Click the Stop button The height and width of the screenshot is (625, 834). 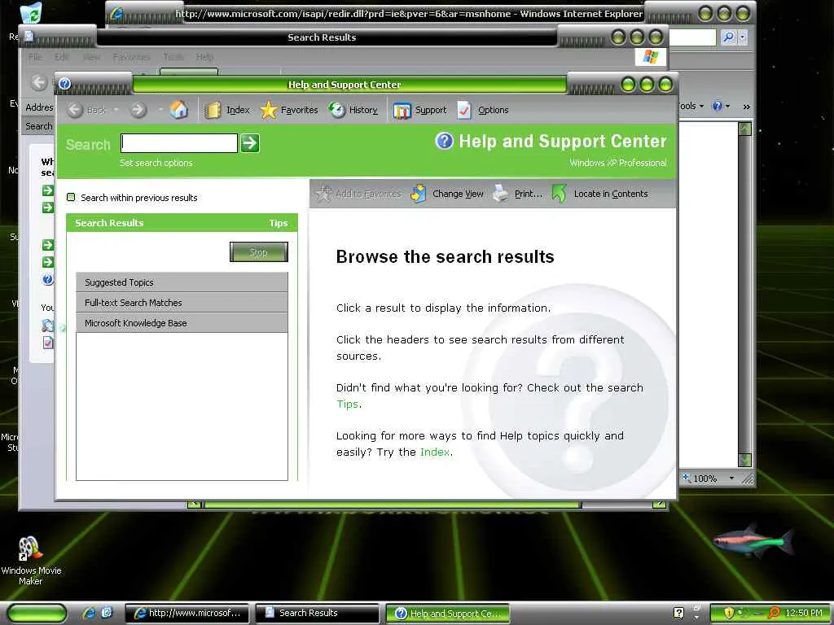[258, 252]
